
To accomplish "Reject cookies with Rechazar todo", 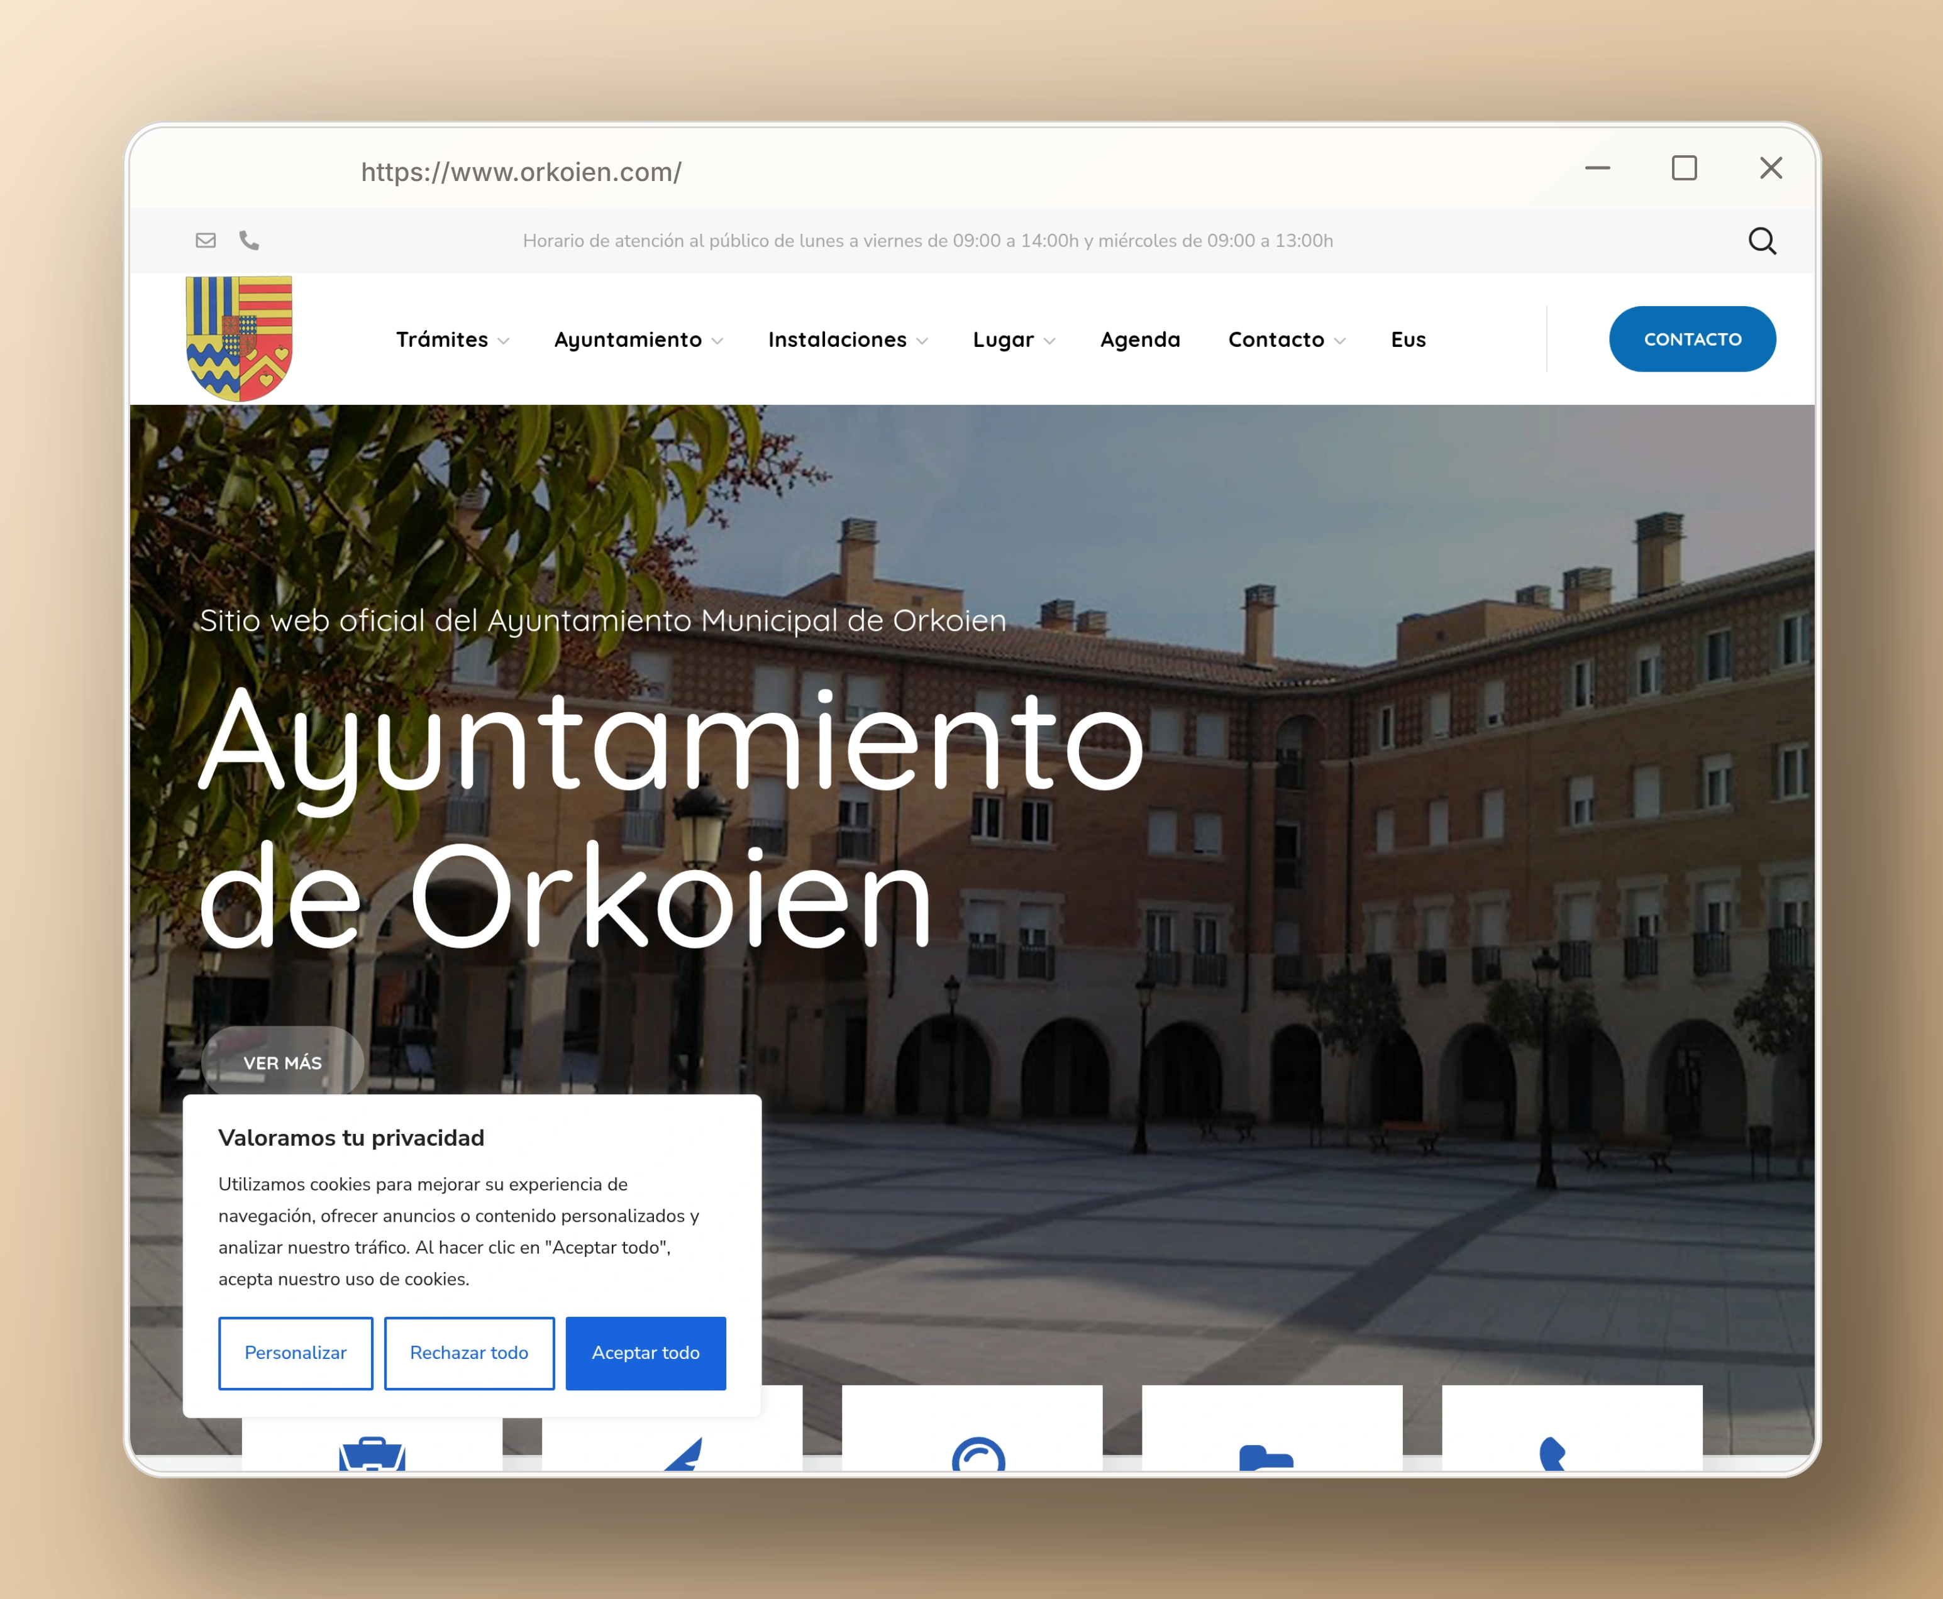I will (x=469, y=1352).
